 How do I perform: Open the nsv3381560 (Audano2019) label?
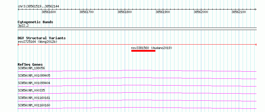click(152, 48)
